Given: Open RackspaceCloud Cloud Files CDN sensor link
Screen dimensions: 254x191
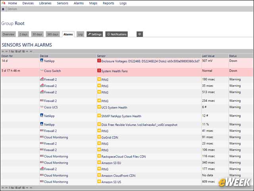Looking at the screenshot, I should [123, 156].
